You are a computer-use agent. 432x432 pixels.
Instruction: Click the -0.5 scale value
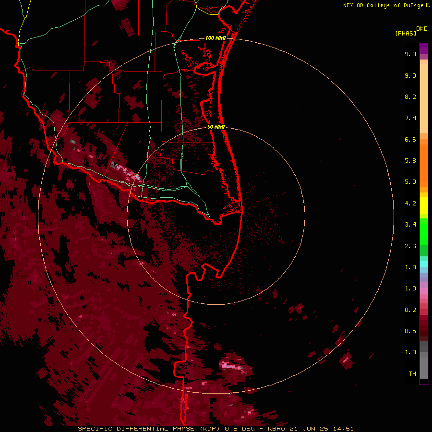tap(408, 331)
